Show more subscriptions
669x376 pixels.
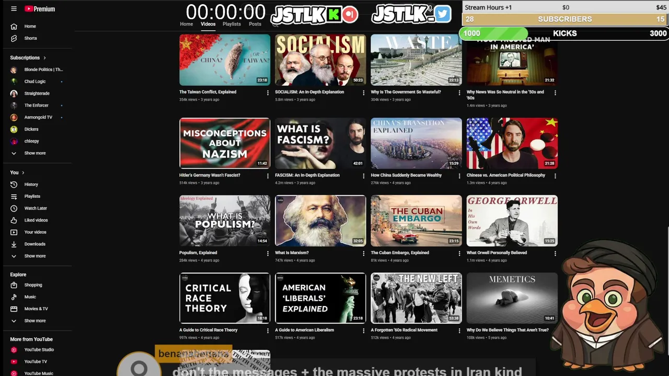coord(36,153)
